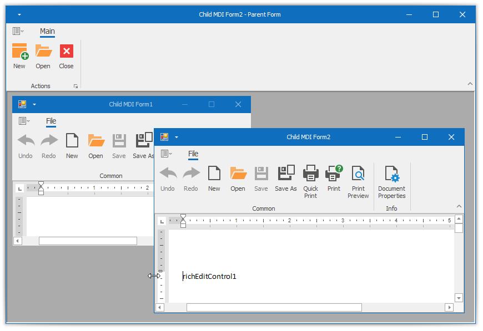Click the New icon in Parent Form ribbon
Viewport: 483px width, 331px height.
tap(19, 52)
